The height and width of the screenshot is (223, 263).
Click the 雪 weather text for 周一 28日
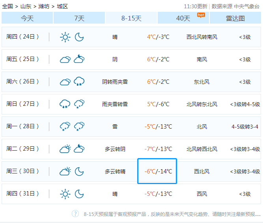(x=115, y=127)
